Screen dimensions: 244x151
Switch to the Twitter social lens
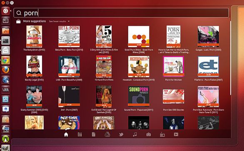point(121,134)
